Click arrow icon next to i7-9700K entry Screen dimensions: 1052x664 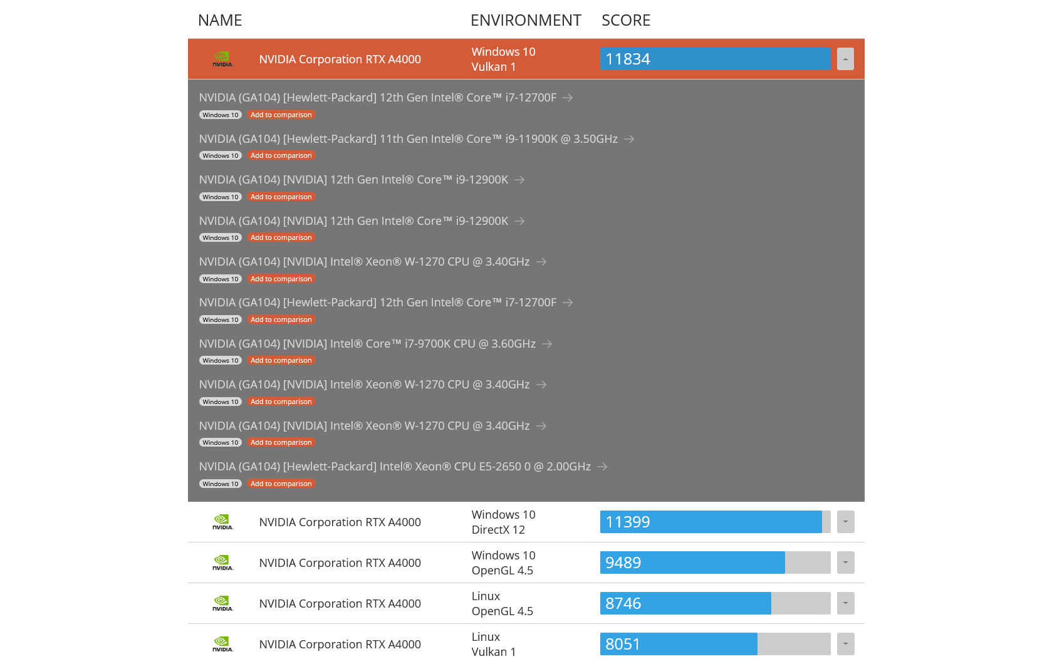click(547, 344)
